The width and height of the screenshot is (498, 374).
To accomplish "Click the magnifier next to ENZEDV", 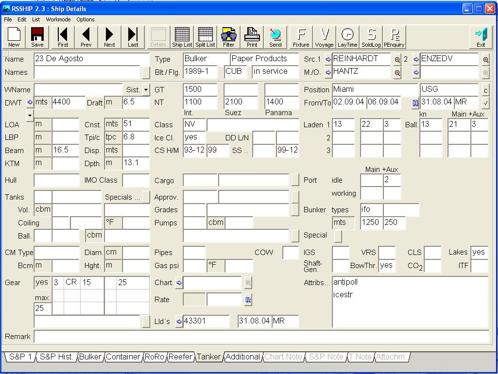I will pyautogui.click(x=486, y=59).
